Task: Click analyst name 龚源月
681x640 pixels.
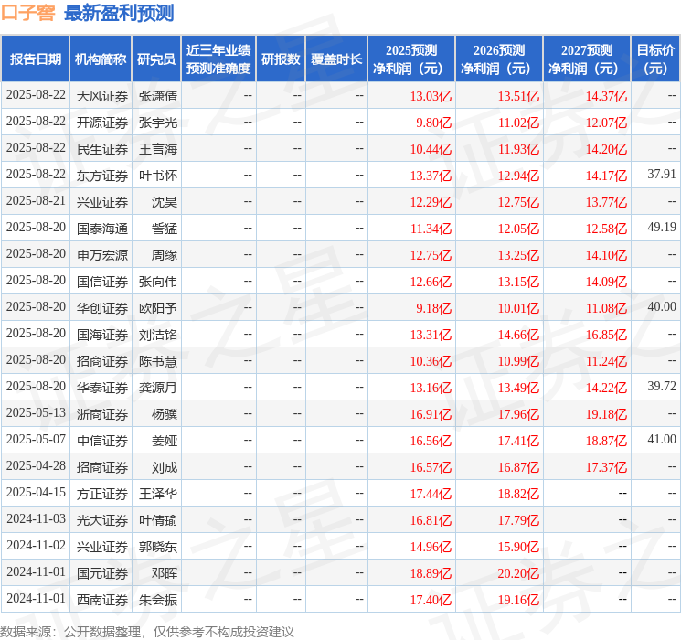Action: click(157, 388)
